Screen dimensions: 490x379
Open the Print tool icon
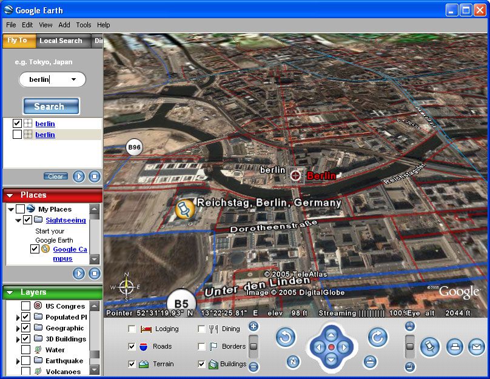[x=455, y=347]
